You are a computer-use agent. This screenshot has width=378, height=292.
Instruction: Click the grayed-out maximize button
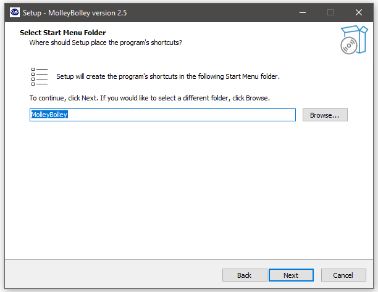click(x=330, y=12)
